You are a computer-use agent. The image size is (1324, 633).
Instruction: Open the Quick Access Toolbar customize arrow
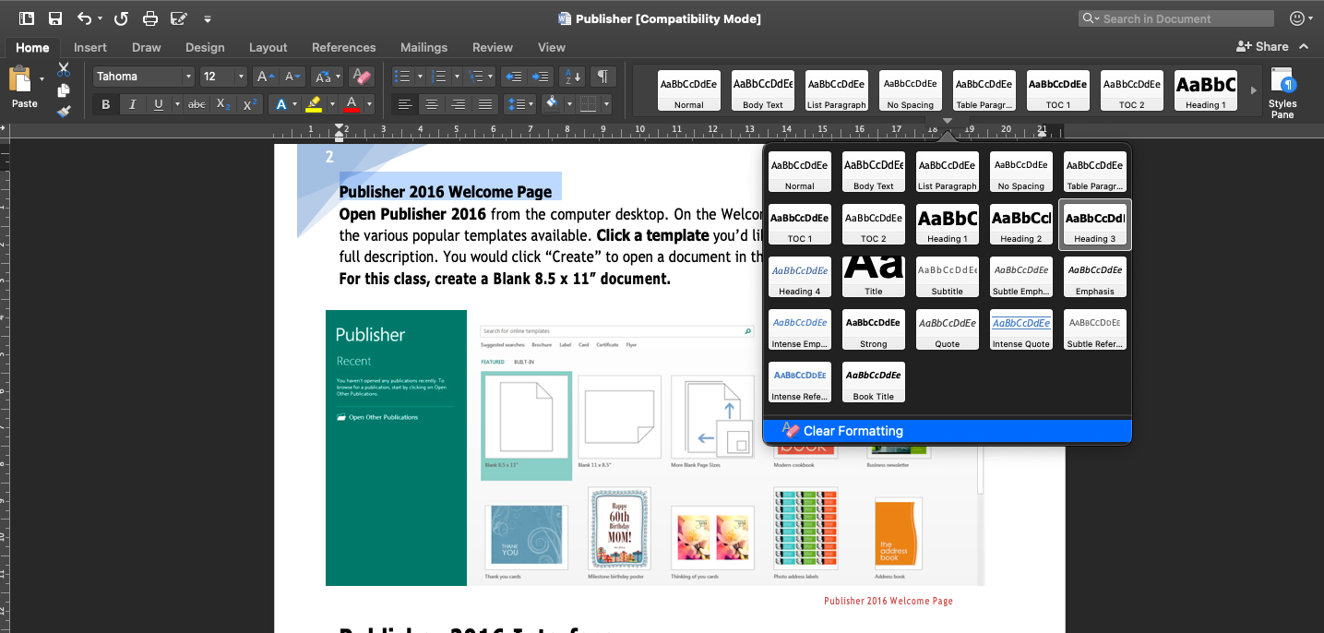[x=208, y=18]
